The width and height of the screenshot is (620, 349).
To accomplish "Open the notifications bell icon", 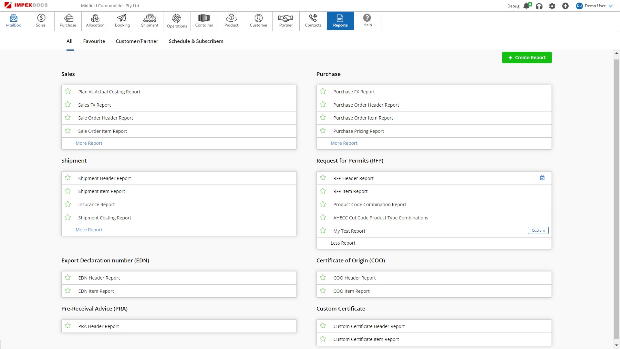I will coord(526,6).
